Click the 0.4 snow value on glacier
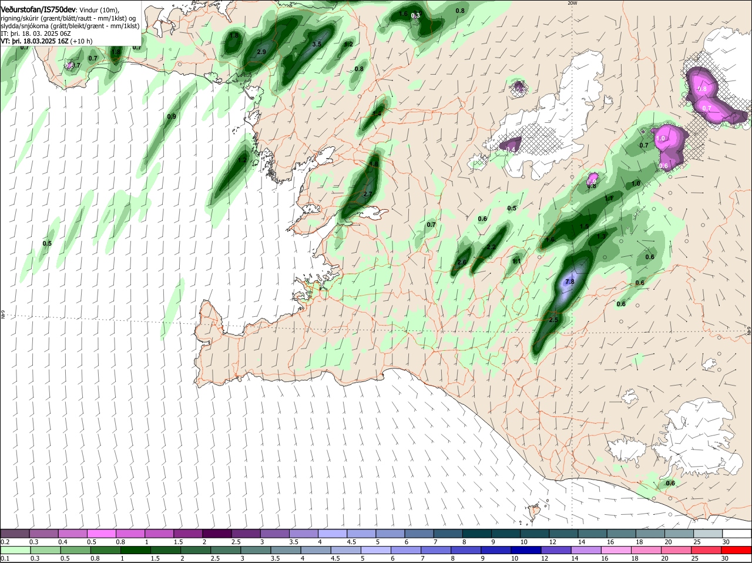 [511, 149]
